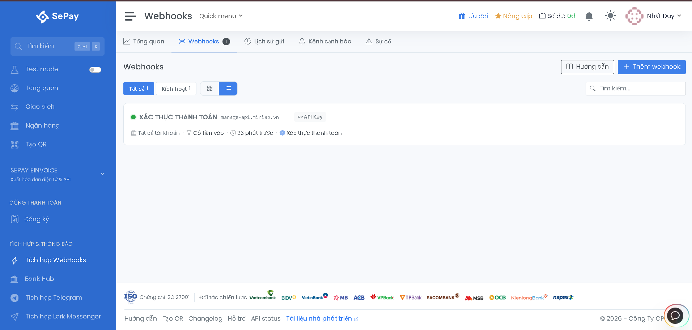Open the Lịch sử gửi tab
Viewport: 692px width, 330px height.
(x=264, y=42)
